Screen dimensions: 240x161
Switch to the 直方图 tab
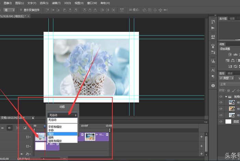coord(223,18)
